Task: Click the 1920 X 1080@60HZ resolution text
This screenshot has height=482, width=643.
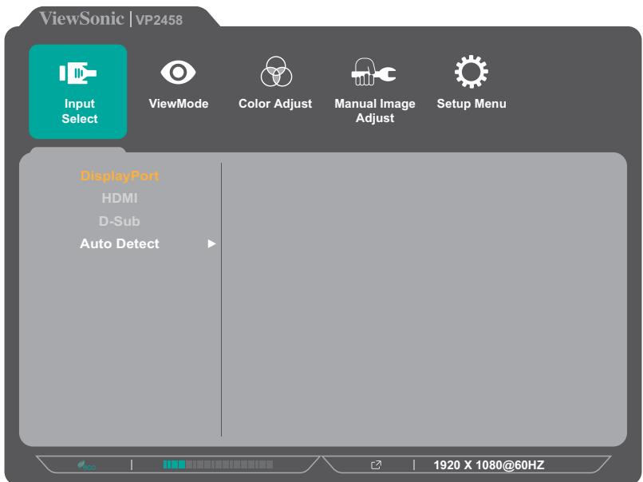Action: pyautogui.click(x=489, y=465)
